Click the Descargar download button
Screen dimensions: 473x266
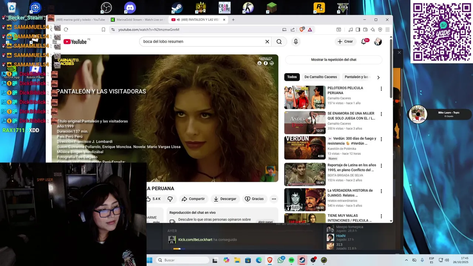click(225, 199)
